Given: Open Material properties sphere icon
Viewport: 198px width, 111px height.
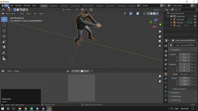Looking at the screenshot, I should [166, 100].
